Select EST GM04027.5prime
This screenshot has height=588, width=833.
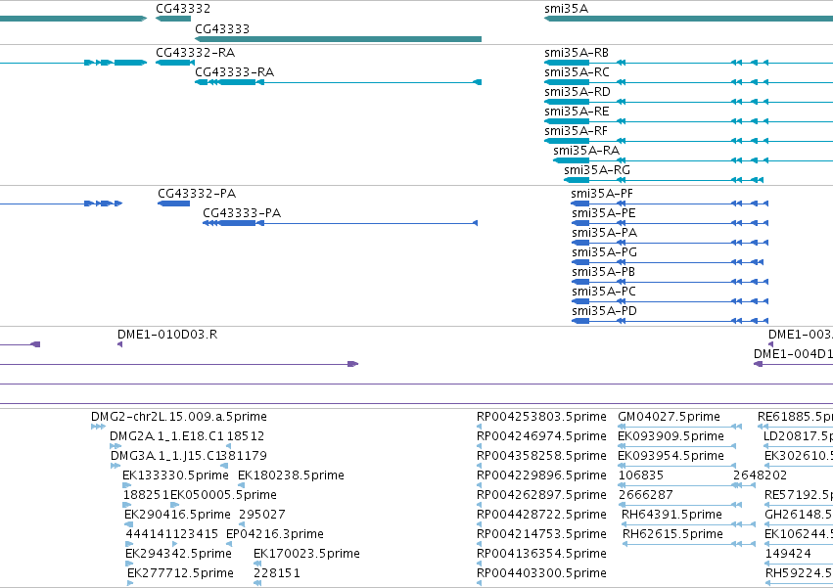(669, 417)
